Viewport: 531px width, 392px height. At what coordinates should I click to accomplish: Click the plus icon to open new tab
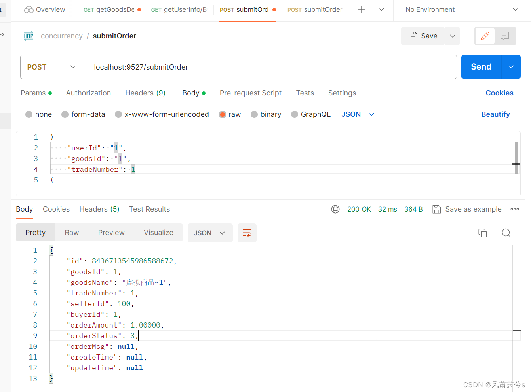(361, 9)
